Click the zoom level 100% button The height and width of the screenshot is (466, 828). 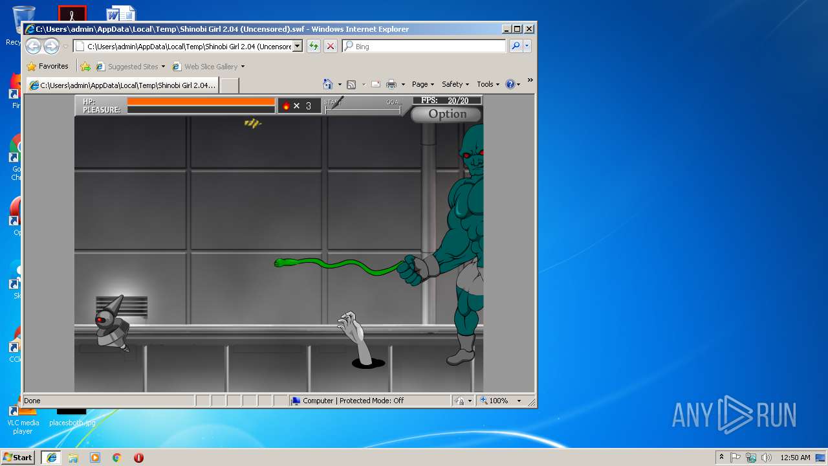click(x=494, y=401)
